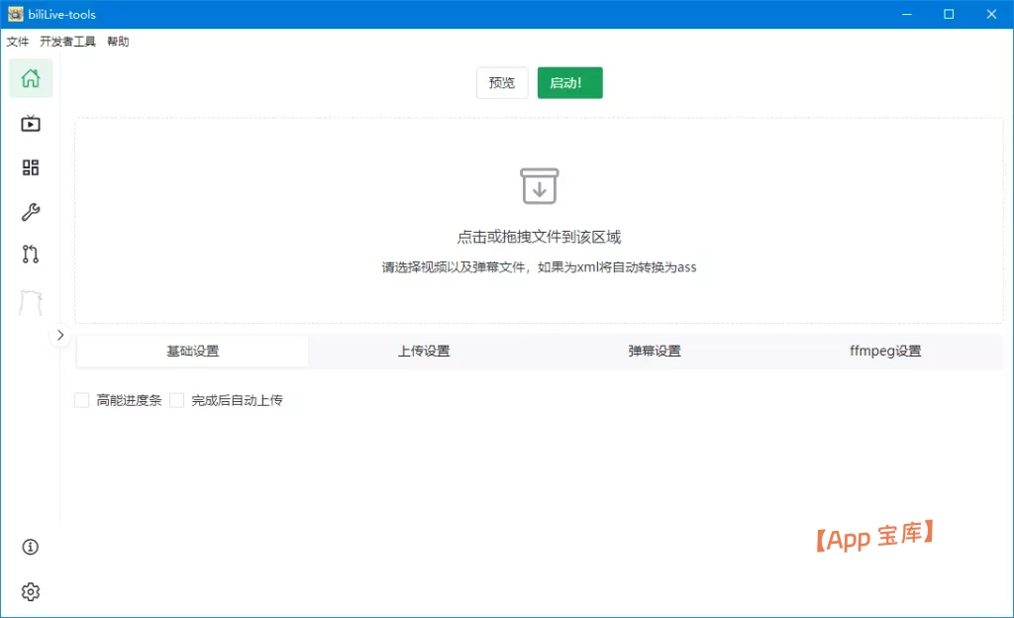
Task: Open settings with the gear icon
Action: 31,591
